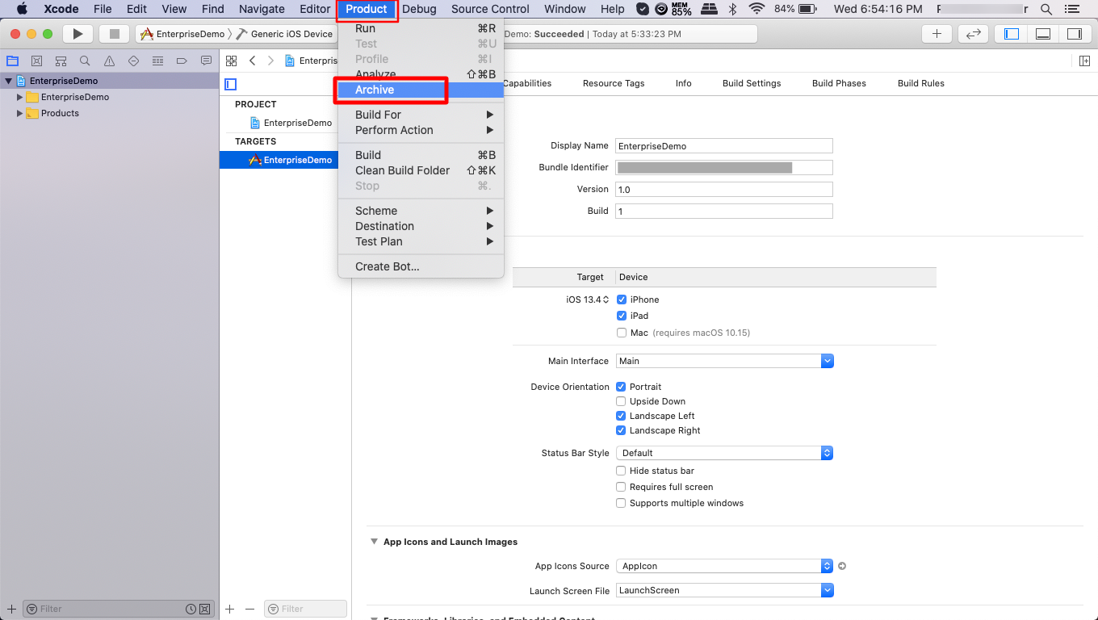The width and height of the screenshot is (1098, 620).
Task: Expand the Products folder in navigator
Action: pyautogui.click(x=20, y=113)
